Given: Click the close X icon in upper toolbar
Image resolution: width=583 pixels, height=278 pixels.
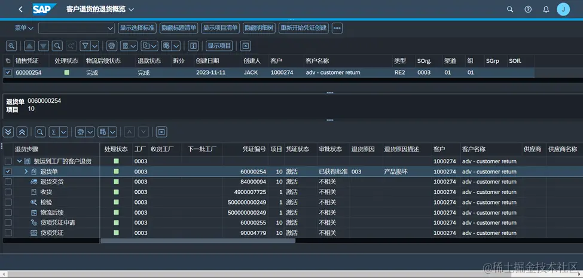Looking at the screenshot, I should [245, 45].
